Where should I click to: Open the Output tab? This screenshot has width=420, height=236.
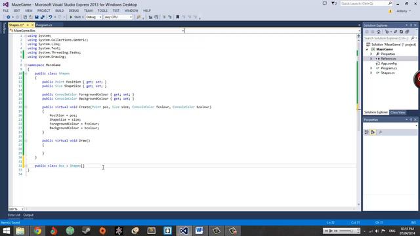[28, 215]
